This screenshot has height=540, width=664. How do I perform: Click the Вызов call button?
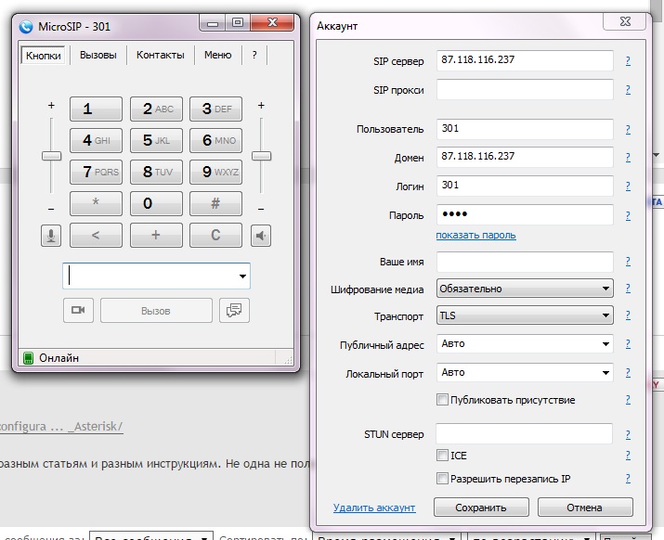pos(156,311)
